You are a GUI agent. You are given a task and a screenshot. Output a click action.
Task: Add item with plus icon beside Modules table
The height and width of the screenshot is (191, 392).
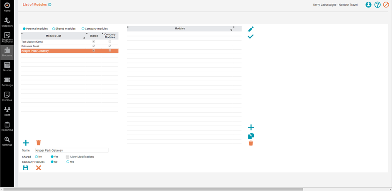(x=251, y=128)
